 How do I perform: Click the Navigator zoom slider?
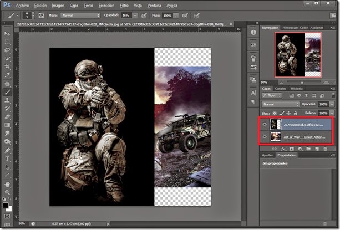(x=302, y=82)
